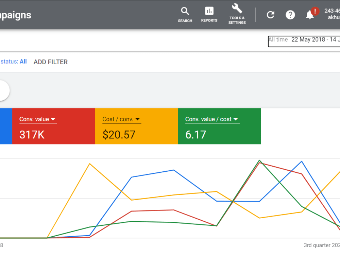Image resolution: width=340 pixels, height=255 pixels.
Task: Click ADD FILTER
Action: [x=51, y=62]
